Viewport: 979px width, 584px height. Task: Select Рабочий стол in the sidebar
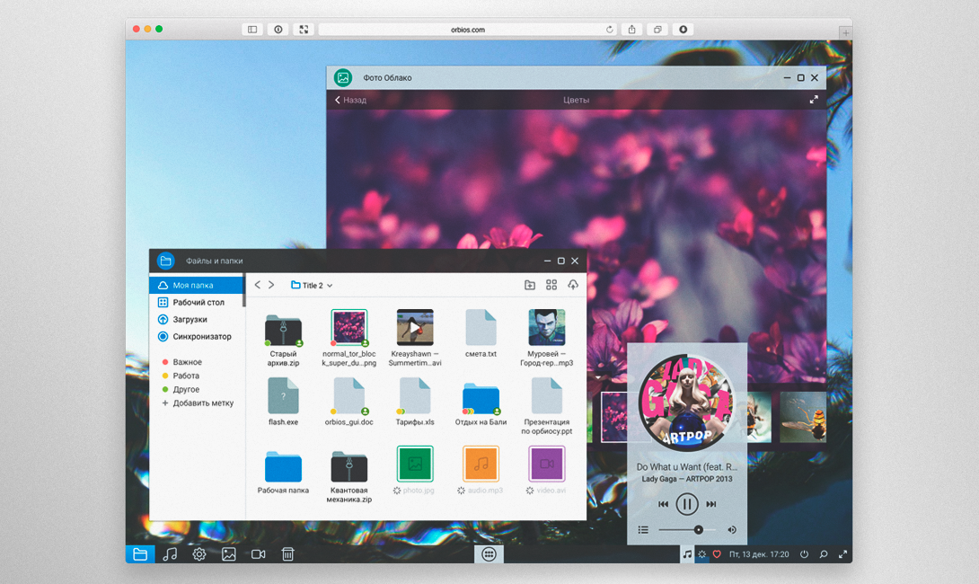point(197,302)
